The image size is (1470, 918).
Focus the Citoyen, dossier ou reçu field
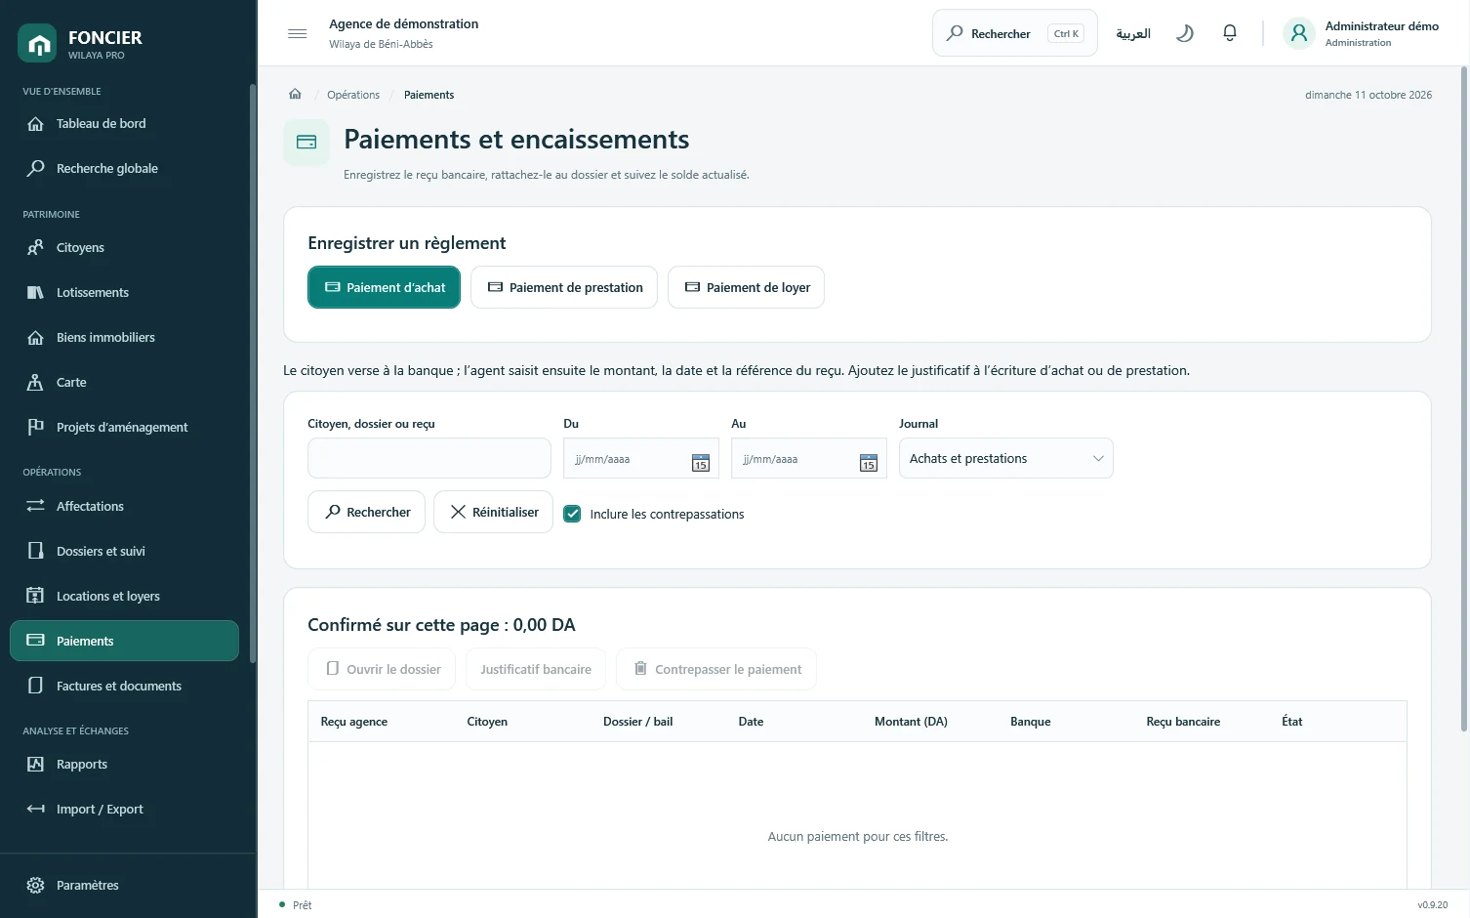point(429,459)
